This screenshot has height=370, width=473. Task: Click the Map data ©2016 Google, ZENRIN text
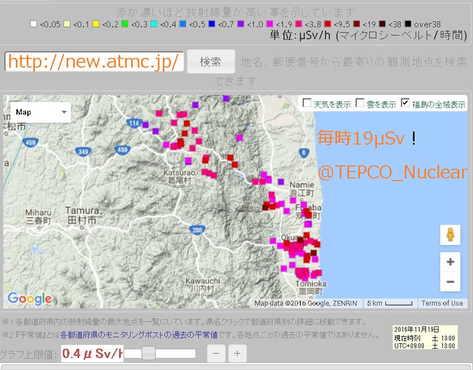pos(305,303)
